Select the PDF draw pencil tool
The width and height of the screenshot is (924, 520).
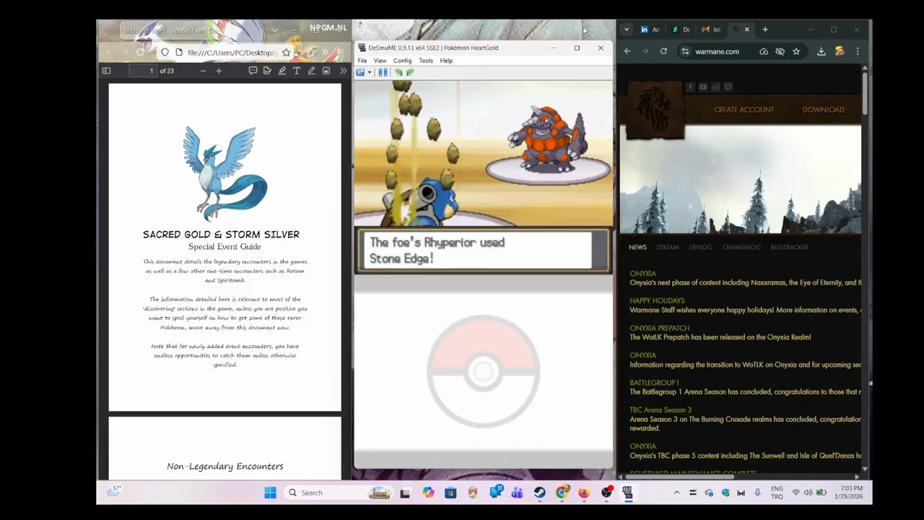point(311,71)
